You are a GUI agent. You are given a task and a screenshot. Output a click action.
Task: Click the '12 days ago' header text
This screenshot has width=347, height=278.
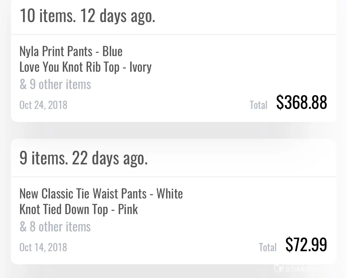(x=118, y=16)
